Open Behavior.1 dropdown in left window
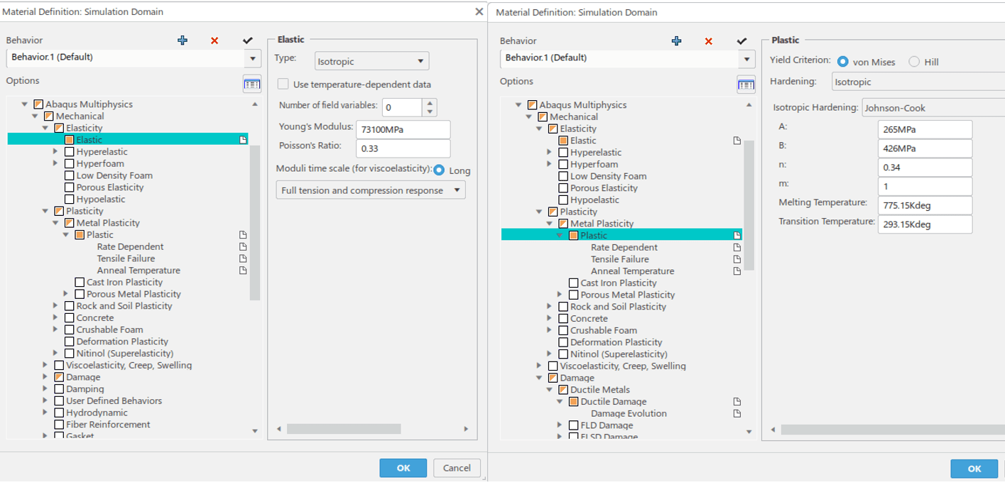Screen dimensions: 1005x485 point(253,58)
